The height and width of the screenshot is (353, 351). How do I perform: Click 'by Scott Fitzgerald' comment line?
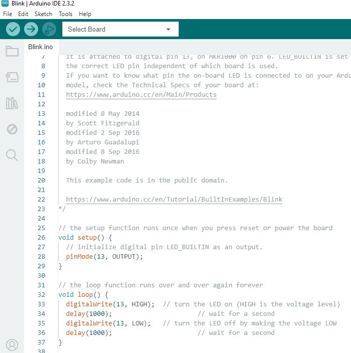(102, 123)
